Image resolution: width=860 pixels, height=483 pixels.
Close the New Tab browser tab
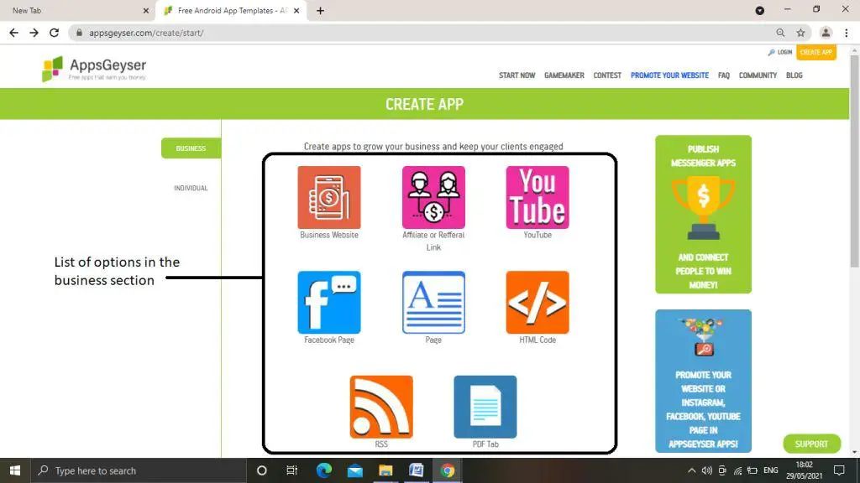[x=146, y=10]
